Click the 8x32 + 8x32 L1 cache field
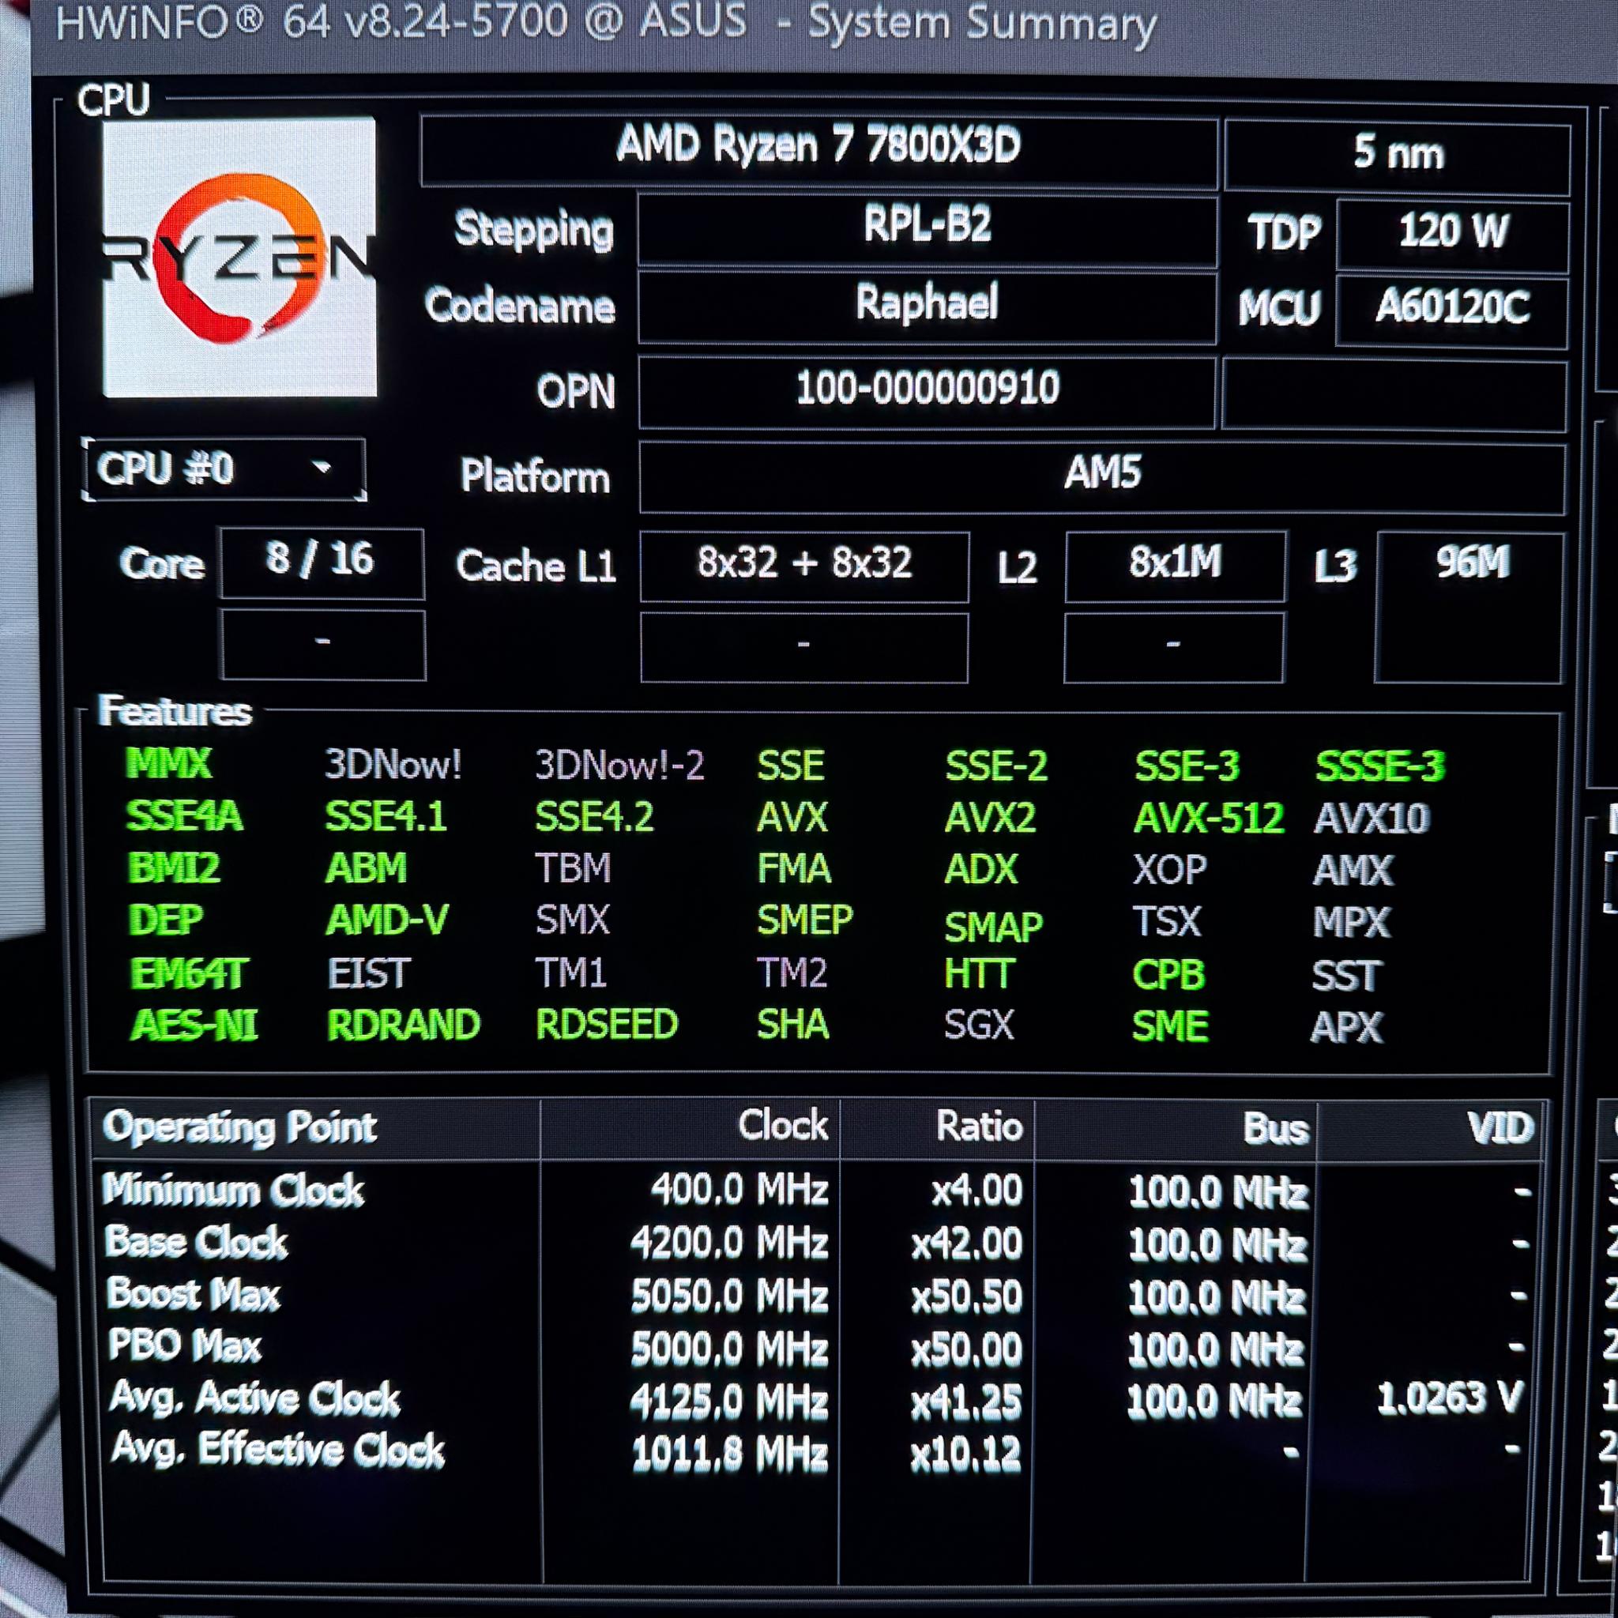 tap(804, 566)
